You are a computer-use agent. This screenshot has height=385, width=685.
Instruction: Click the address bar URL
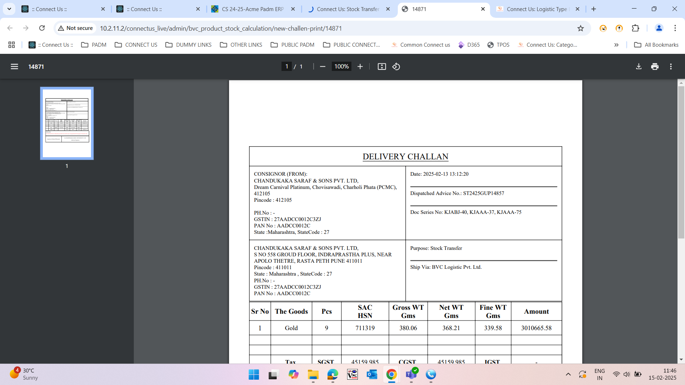[x=221, y=28]
